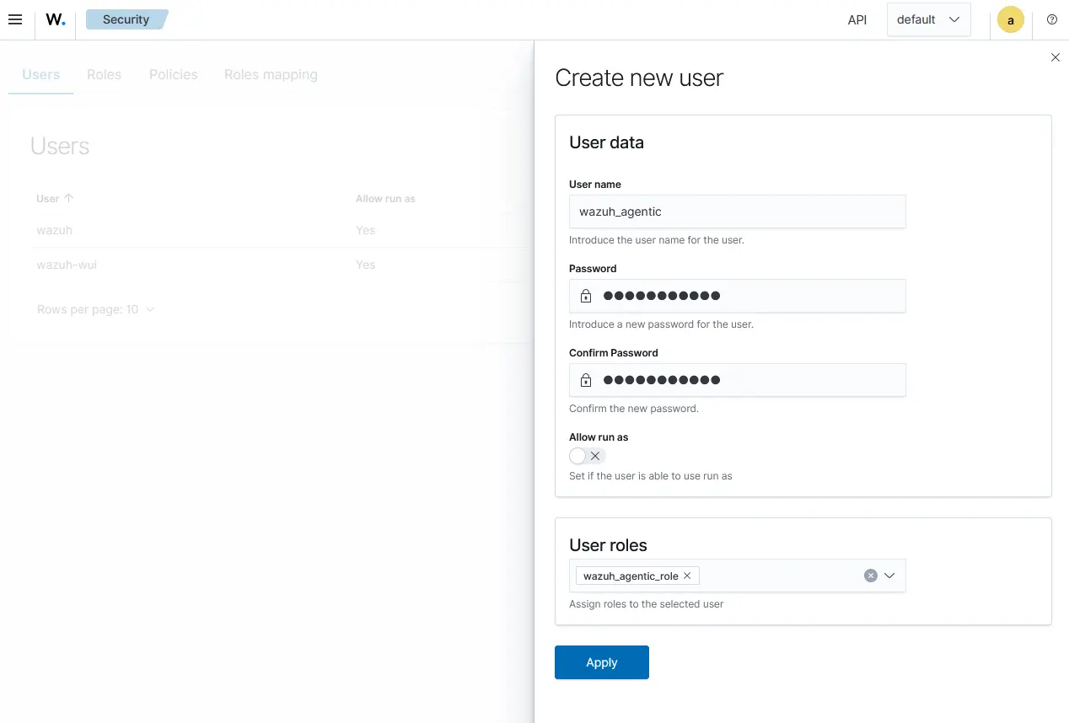Click the Apply button
Viewport: 1069px width, 723px height.
pos(602,662)
